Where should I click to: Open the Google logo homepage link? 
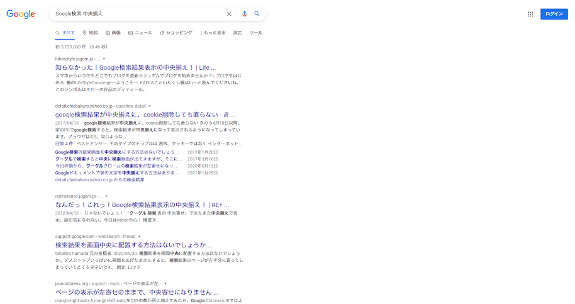tap(21, 14)
